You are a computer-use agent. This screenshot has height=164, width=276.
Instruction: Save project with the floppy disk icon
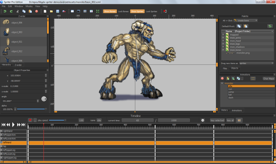[x=58, y=11]
